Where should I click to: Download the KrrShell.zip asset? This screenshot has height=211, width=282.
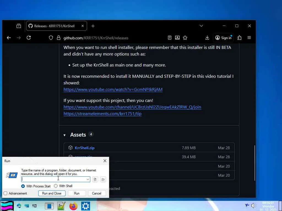85,148
